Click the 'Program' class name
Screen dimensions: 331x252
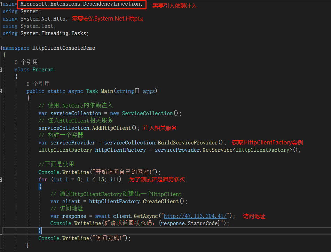[43, 70]
